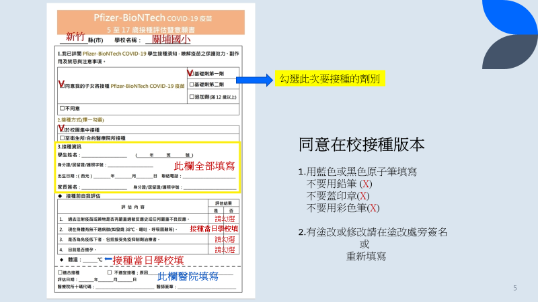The width and height of the screenshot is (538, 302).
Task: Click the 評估內容 table header
Action: point(132,207)
